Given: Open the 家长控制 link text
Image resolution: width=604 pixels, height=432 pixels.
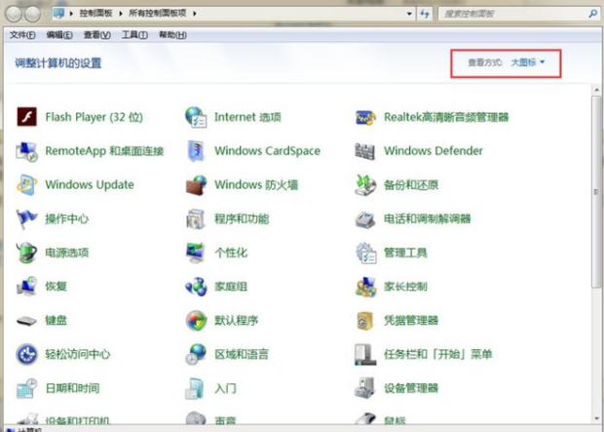Looking at the screenshot, I should (405, 287).
